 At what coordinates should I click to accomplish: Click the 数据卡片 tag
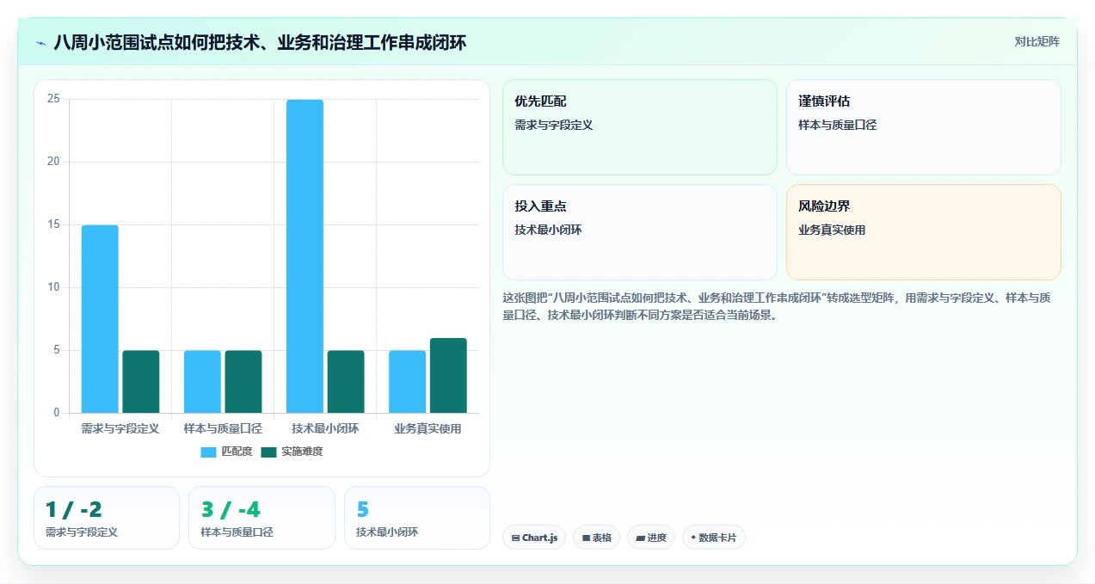[713, 538]
